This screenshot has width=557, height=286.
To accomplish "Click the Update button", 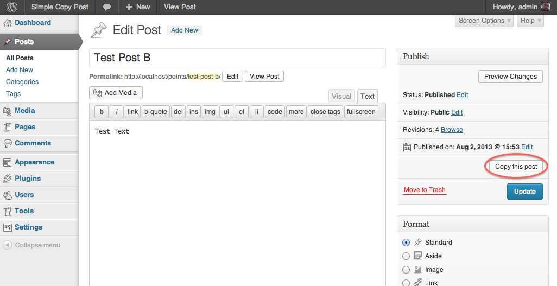I will click(x=524, y=192).
